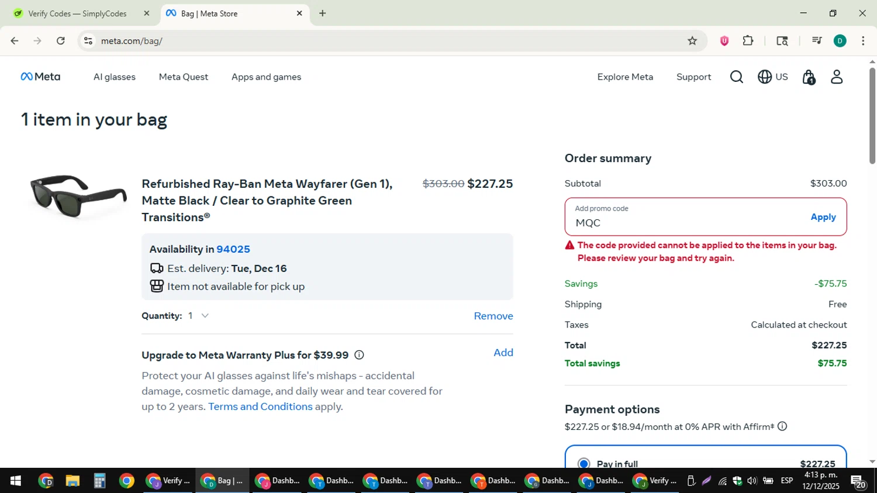The width and height of the screenshot is (877, 493).
Task: Open the site information icon in address bar
Action: pyautogui.click(x=88, y=41)
